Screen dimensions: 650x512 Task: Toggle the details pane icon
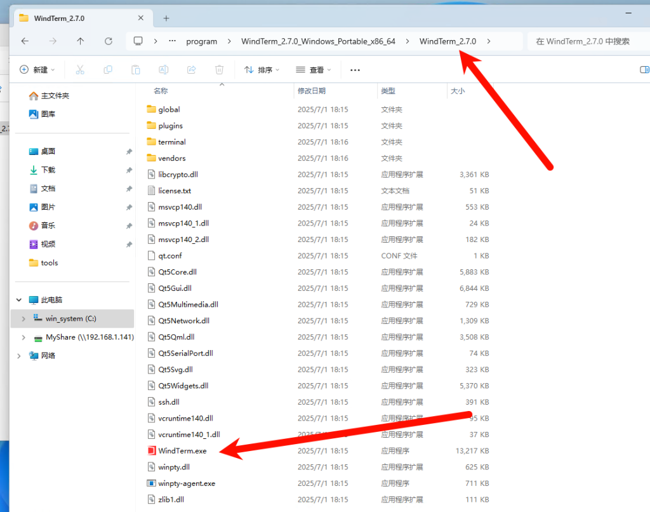tap(644, 70)
